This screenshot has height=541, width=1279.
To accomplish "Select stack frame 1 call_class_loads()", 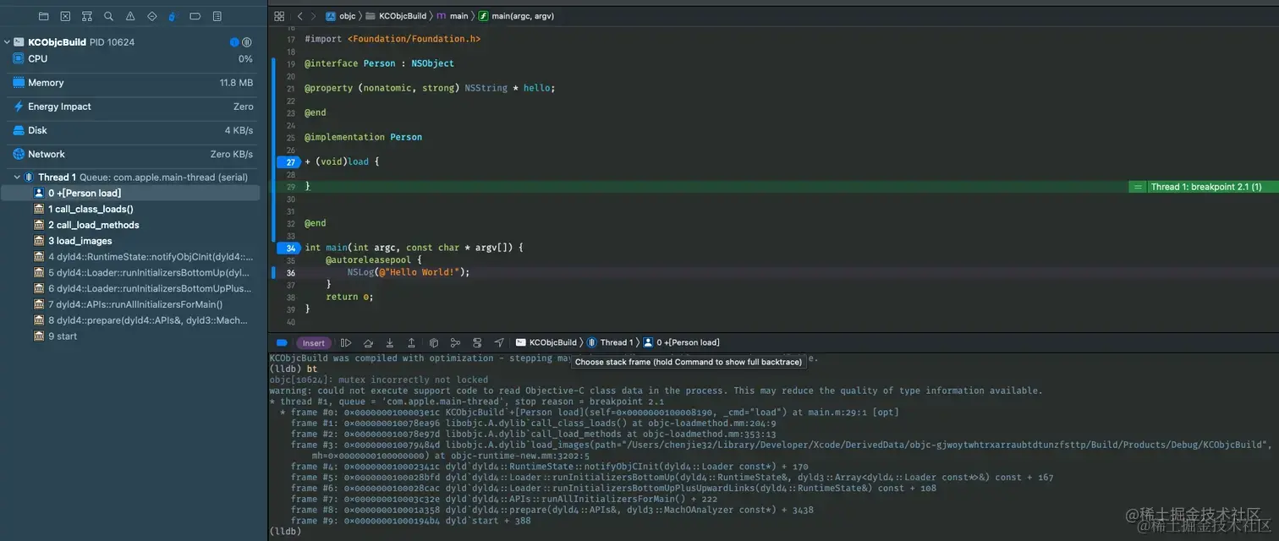I will pos(131,209).
